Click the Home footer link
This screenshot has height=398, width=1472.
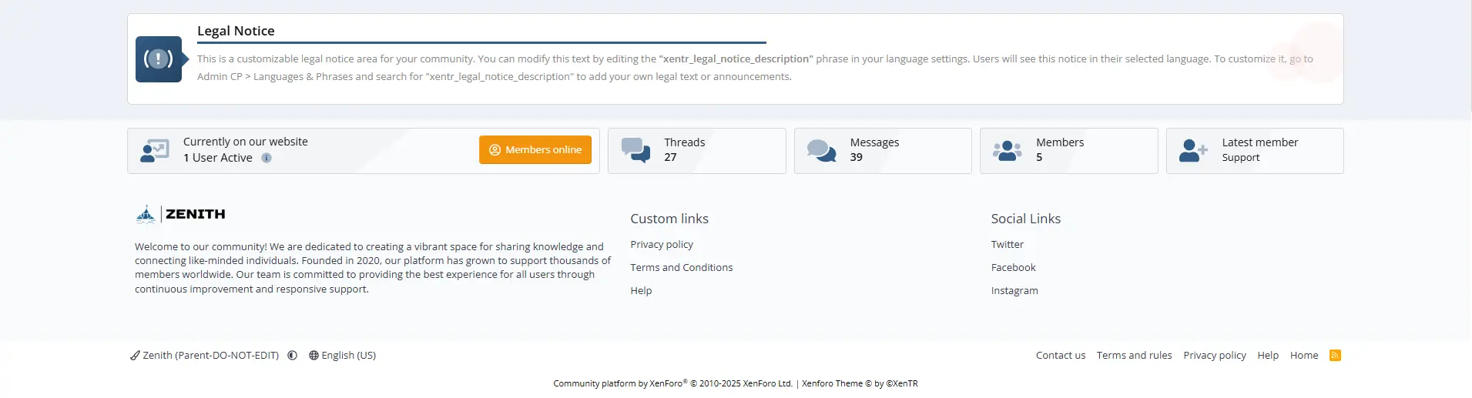coord(1304,355)
